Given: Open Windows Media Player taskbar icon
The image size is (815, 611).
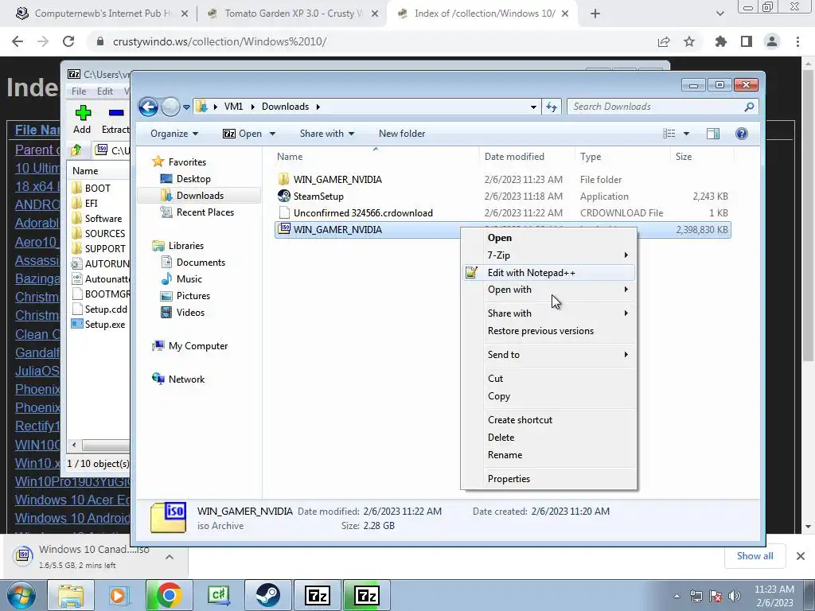Looking at the screenshot, I should 119,595.
